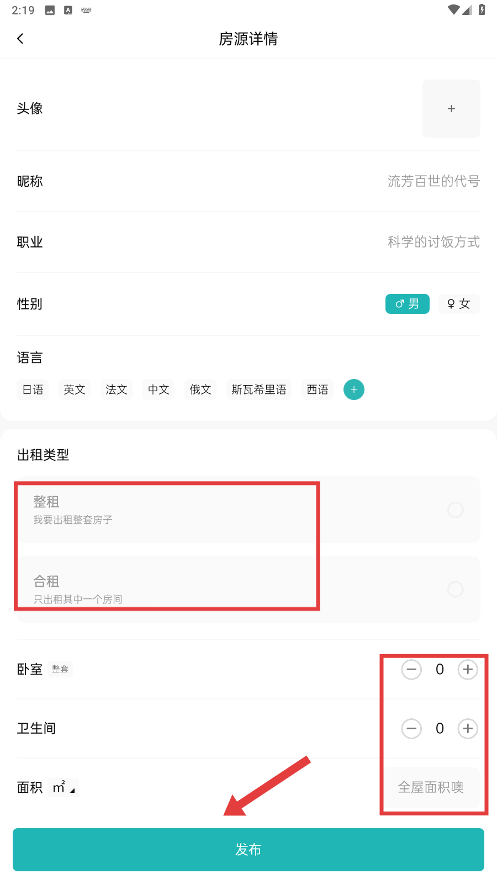The width and height of the screenshot is (497, 884).
Task: Tap the back arrow icon
Action: coord(20,39)
